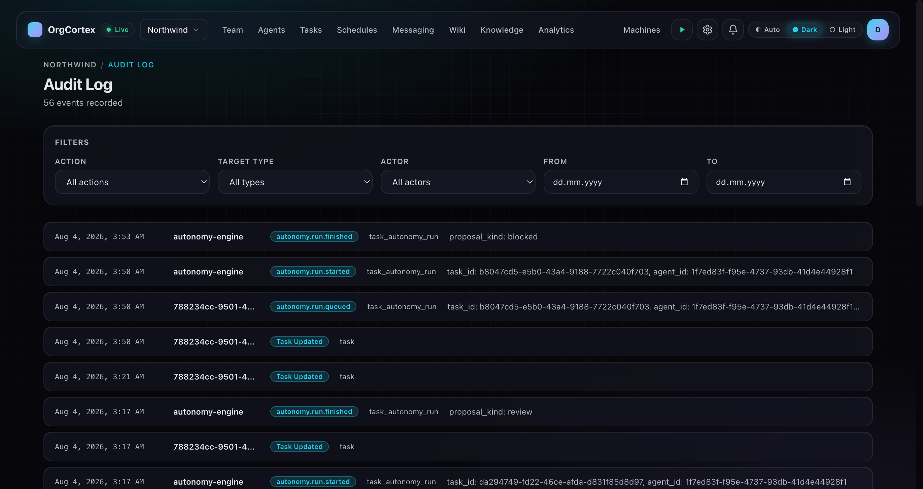Click task_id da294749 details text
This screenshot has width=923, height=489.
[647, 482]
